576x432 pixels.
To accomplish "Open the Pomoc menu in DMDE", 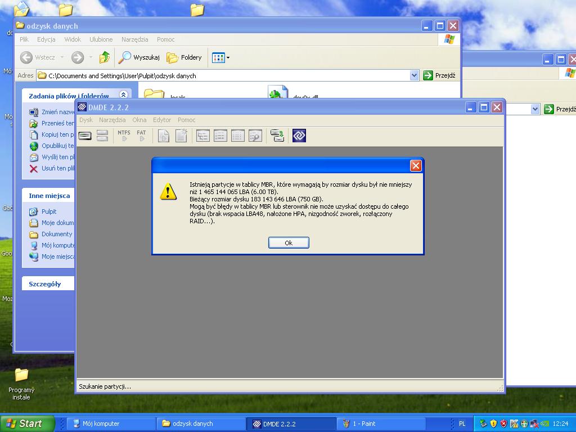I will point(186,120).
